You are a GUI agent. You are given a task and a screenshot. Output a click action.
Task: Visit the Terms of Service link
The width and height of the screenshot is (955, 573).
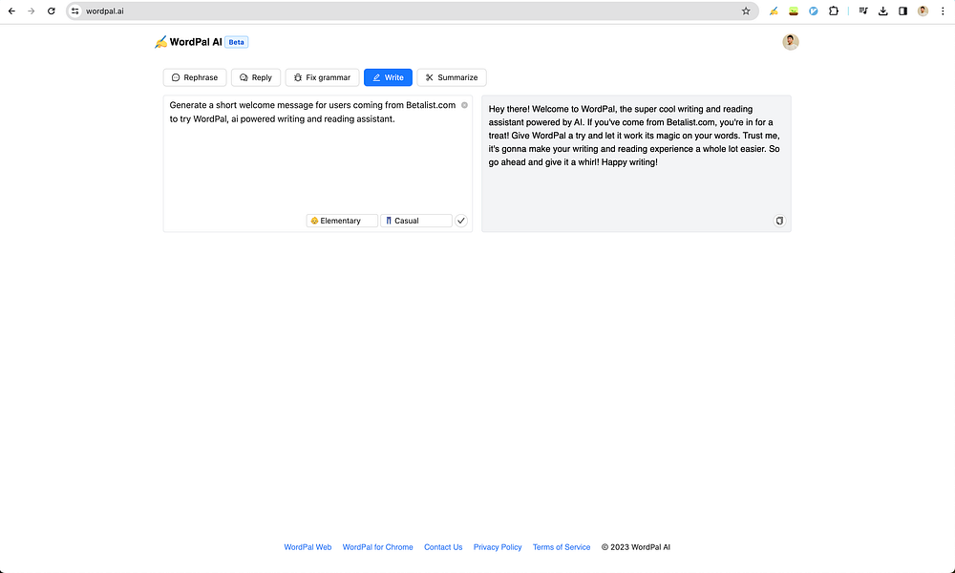coord(561,546)
